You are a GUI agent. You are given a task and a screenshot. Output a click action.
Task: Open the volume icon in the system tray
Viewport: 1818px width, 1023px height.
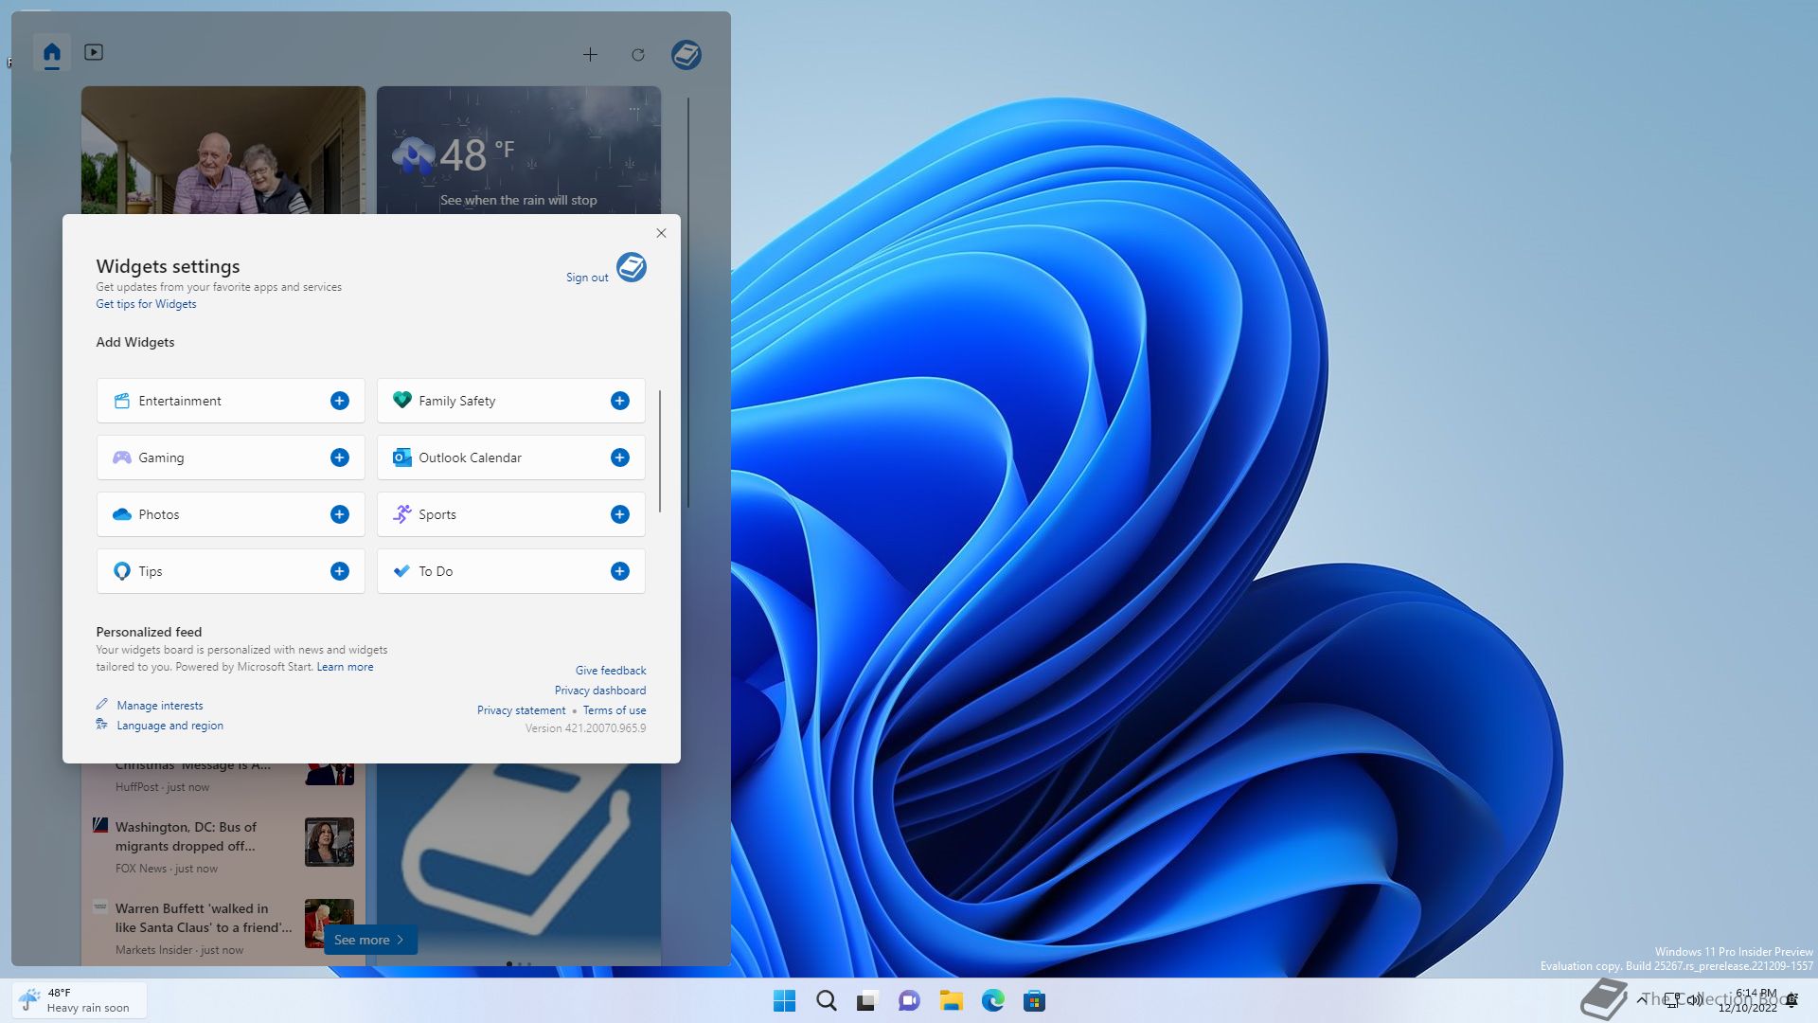point(1694,999)
